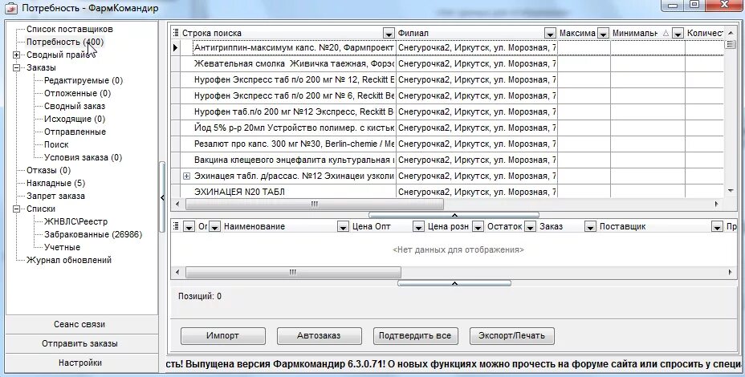Open Отказы (0) in the tree

tap(48, 171)
